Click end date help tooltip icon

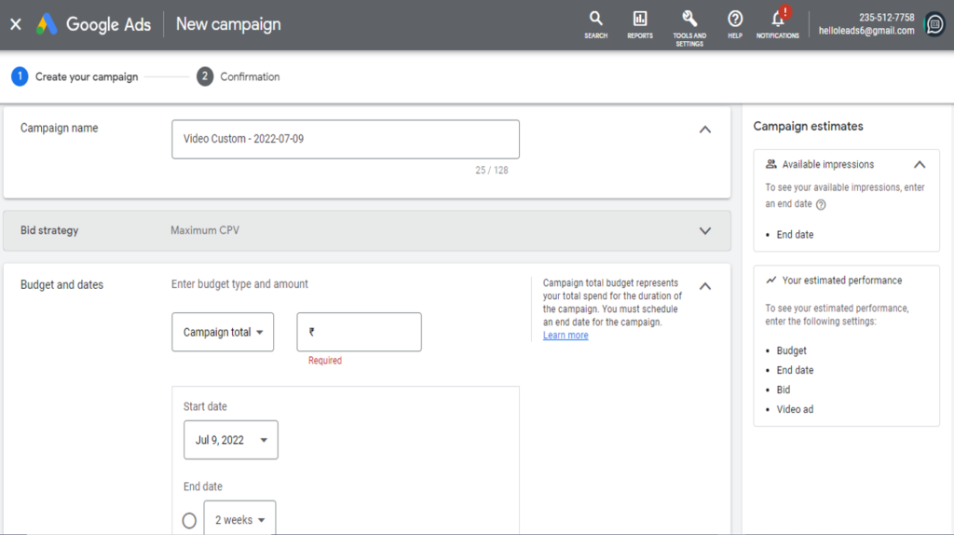point(821,204)
